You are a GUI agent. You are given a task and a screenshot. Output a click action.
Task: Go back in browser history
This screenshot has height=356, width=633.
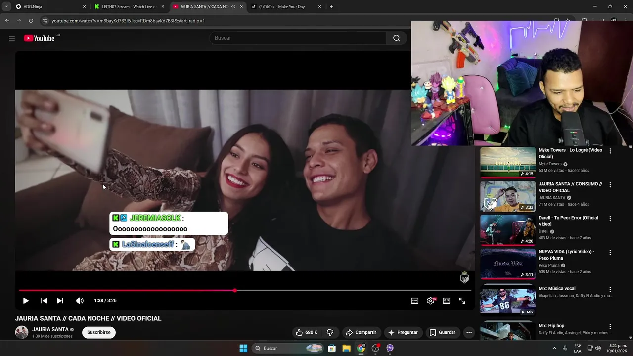click(x=7, y=21)
